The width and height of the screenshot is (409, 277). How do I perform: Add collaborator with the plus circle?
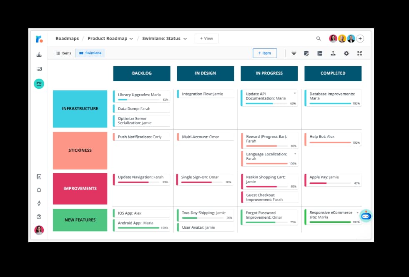point(360,39)
